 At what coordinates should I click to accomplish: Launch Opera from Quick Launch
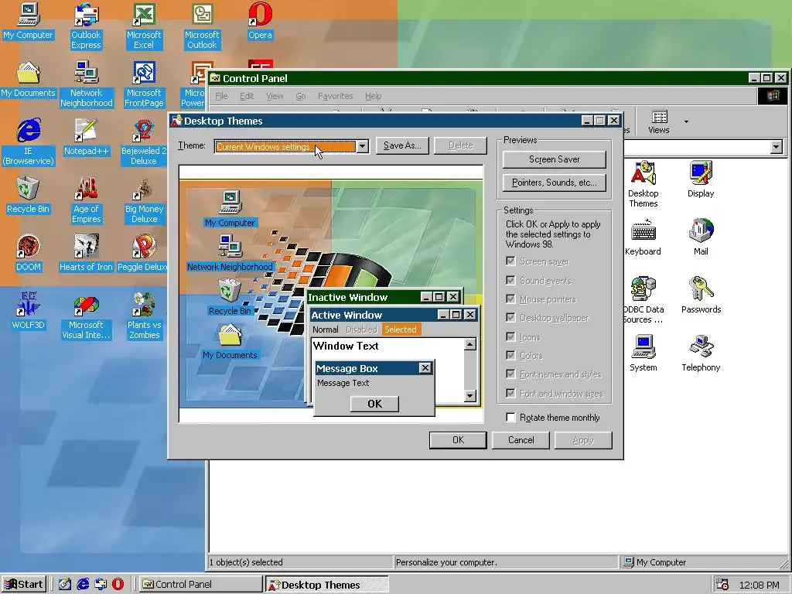pos(118,585)
